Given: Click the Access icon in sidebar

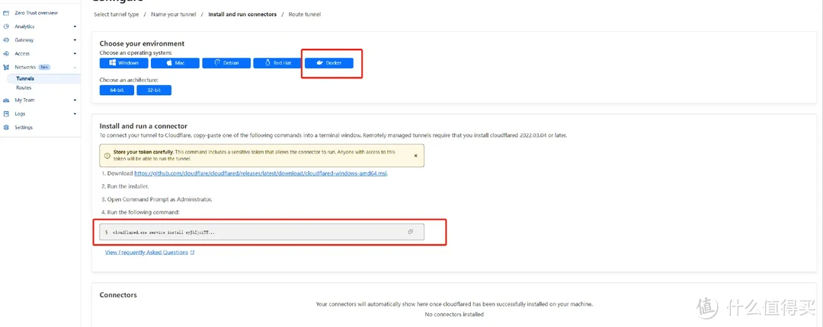Looking at the screenshot, I should point(6,54).
